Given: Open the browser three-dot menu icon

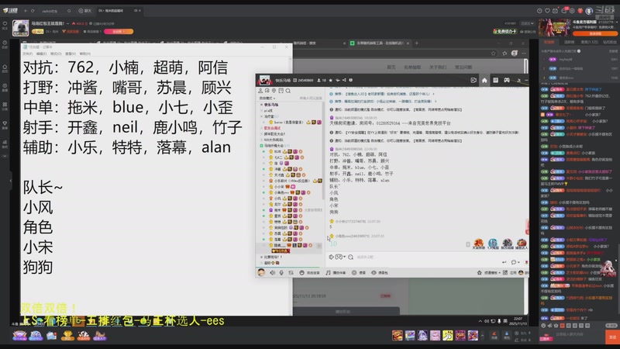Looking at the screenshot, I should point(525,54).
